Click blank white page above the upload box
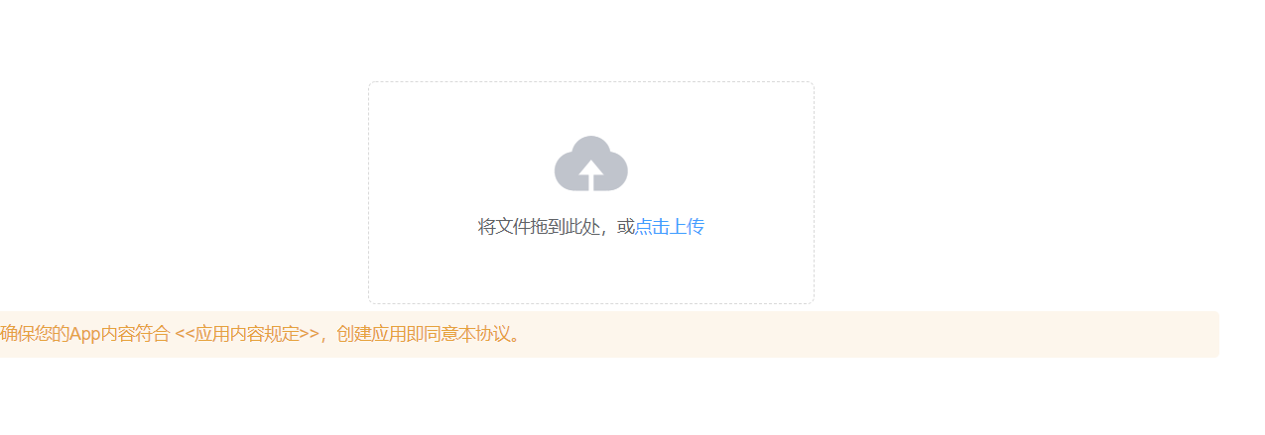The width and height of the screenshot is (1265, 435). (591, 40)
